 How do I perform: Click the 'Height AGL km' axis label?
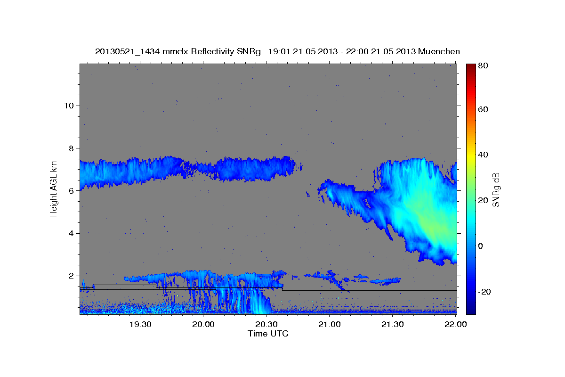54,188
